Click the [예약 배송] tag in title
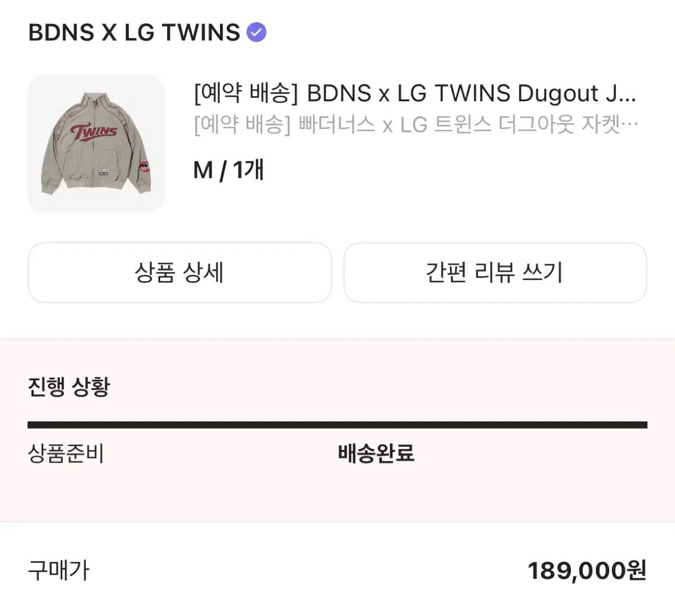Image resolution: width=675 pixels, height=599 pixels. coord(245,93)
